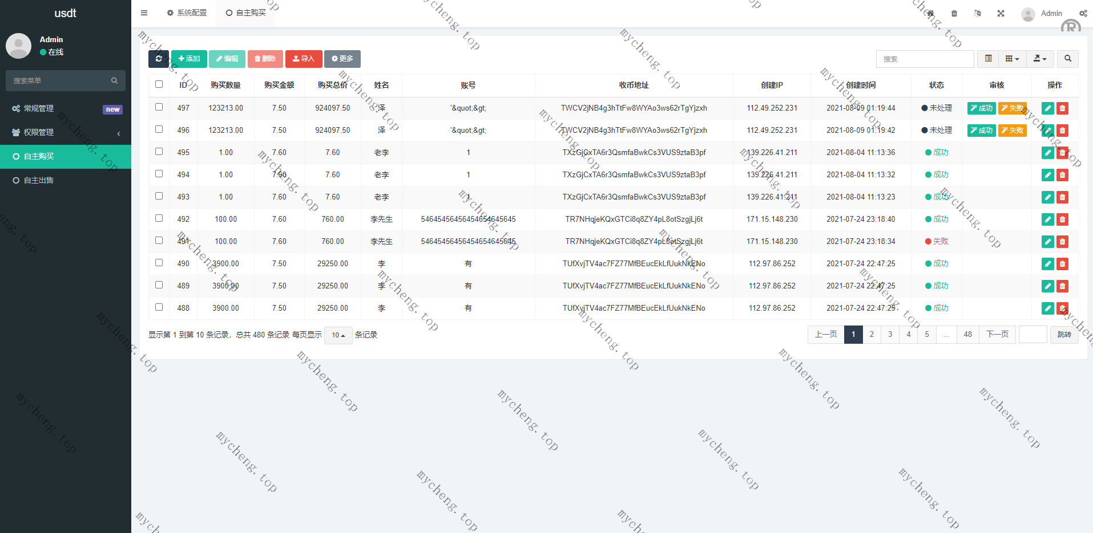Click the green 添加 button
1093x533 pixels.
point(189,59)
